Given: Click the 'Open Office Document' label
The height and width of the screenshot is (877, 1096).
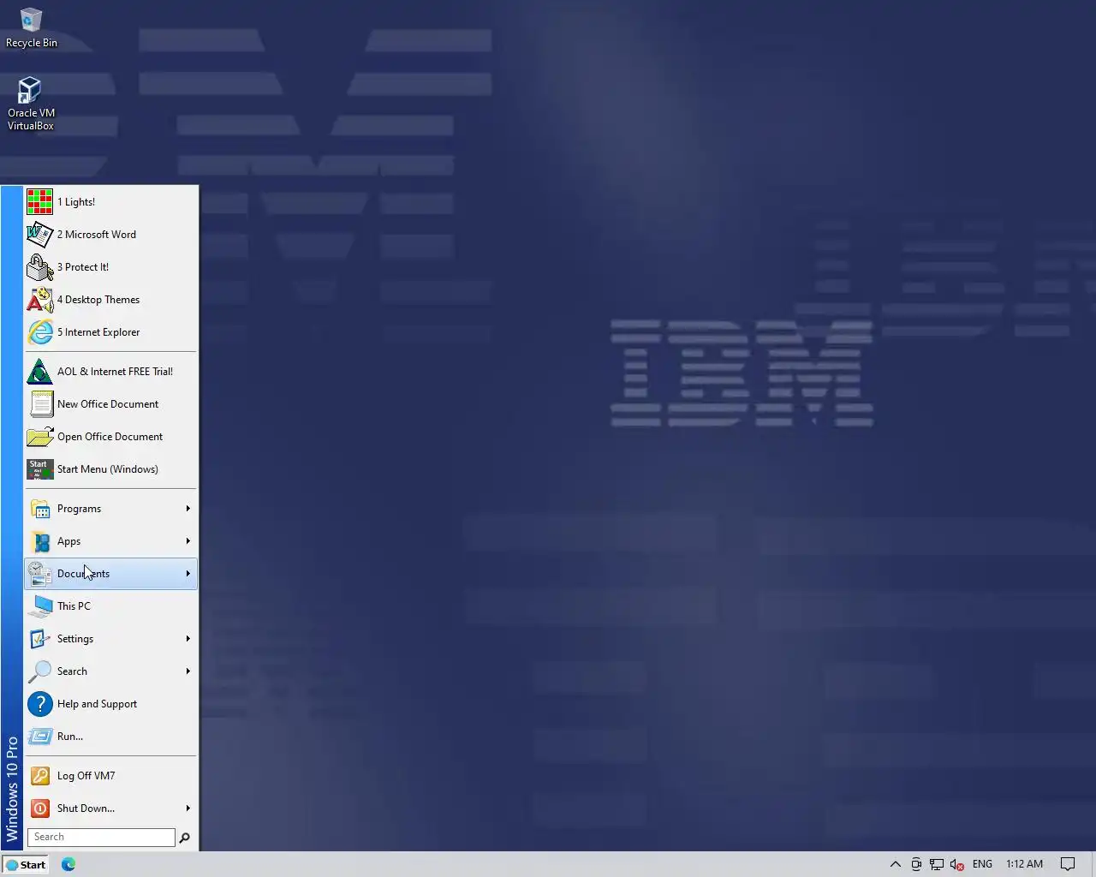Looking at the screenshot, I should 110,437.
